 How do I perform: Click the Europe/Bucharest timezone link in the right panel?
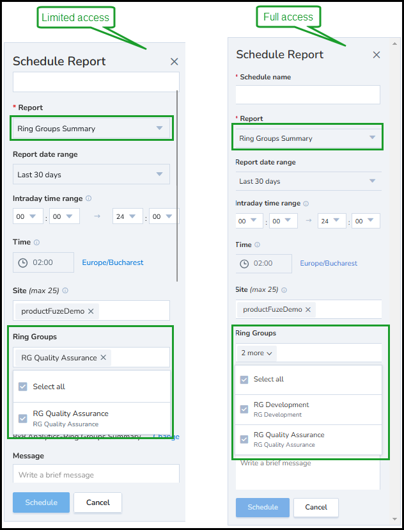[329, 263]
